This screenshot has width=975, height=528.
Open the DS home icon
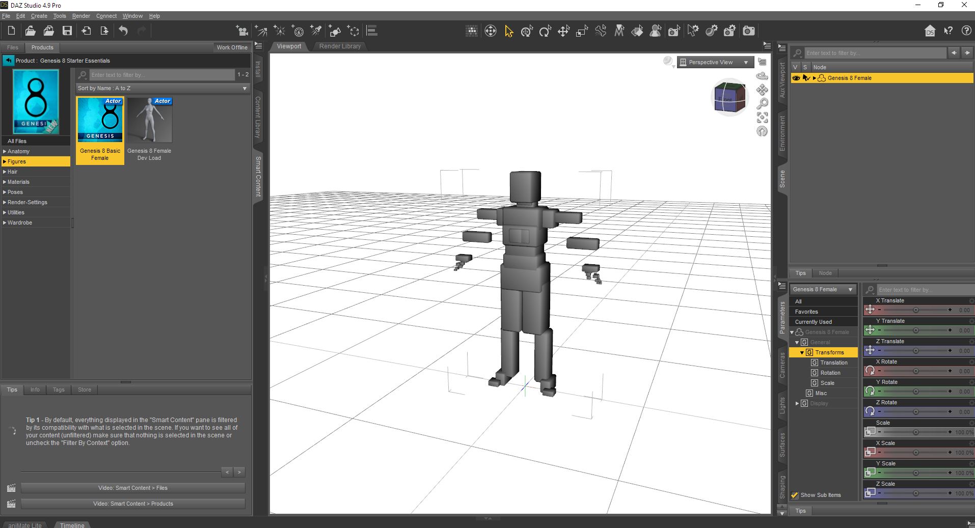tap(930, 31)
